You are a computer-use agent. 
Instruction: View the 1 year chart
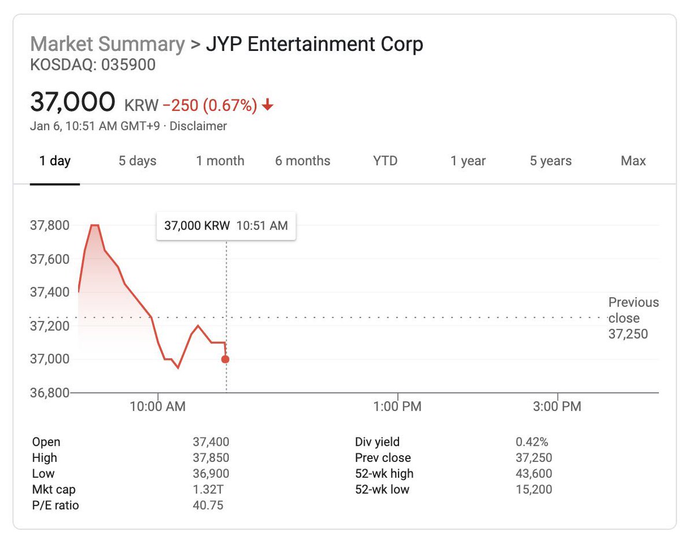click(x=468, y=161)
